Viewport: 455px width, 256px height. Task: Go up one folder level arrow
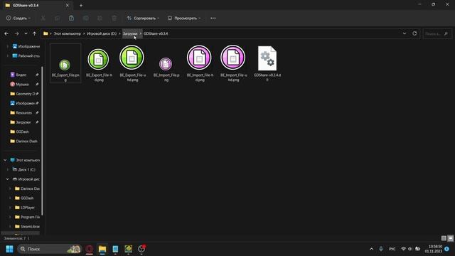point(34,33)
